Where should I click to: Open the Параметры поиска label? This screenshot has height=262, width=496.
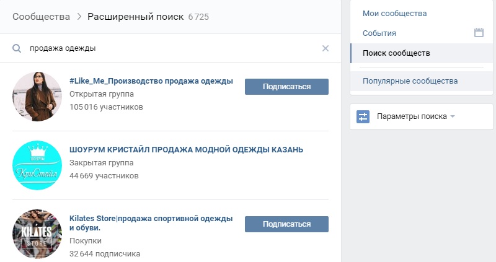pyautogui.click(x=412, y=116)
